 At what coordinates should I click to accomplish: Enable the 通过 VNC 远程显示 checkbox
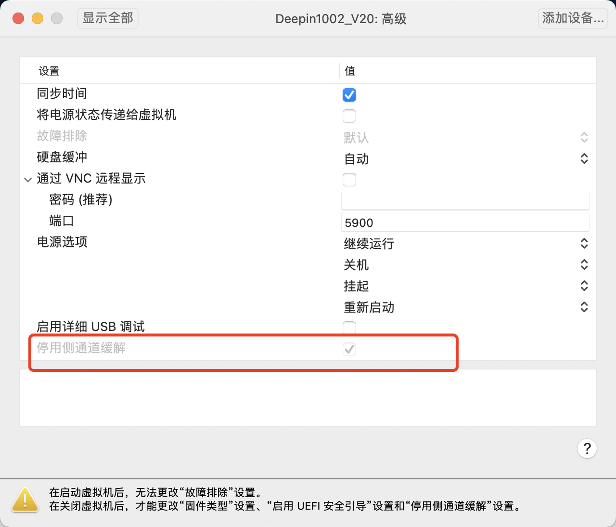point(349,180)
